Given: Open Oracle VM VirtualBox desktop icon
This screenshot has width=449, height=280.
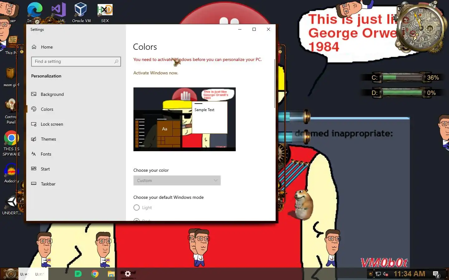Looking at the screenshot, I should click(x=81, y=12).
